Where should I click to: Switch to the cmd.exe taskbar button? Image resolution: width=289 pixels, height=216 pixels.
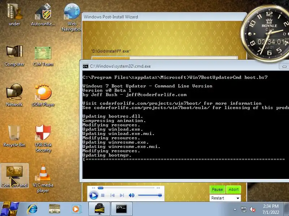click(x=121, y=209)
